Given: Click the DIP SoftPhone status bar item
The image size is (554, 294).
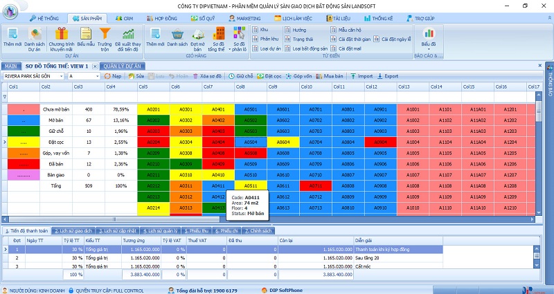Looking at the screenshot, I should click(282, 291).
